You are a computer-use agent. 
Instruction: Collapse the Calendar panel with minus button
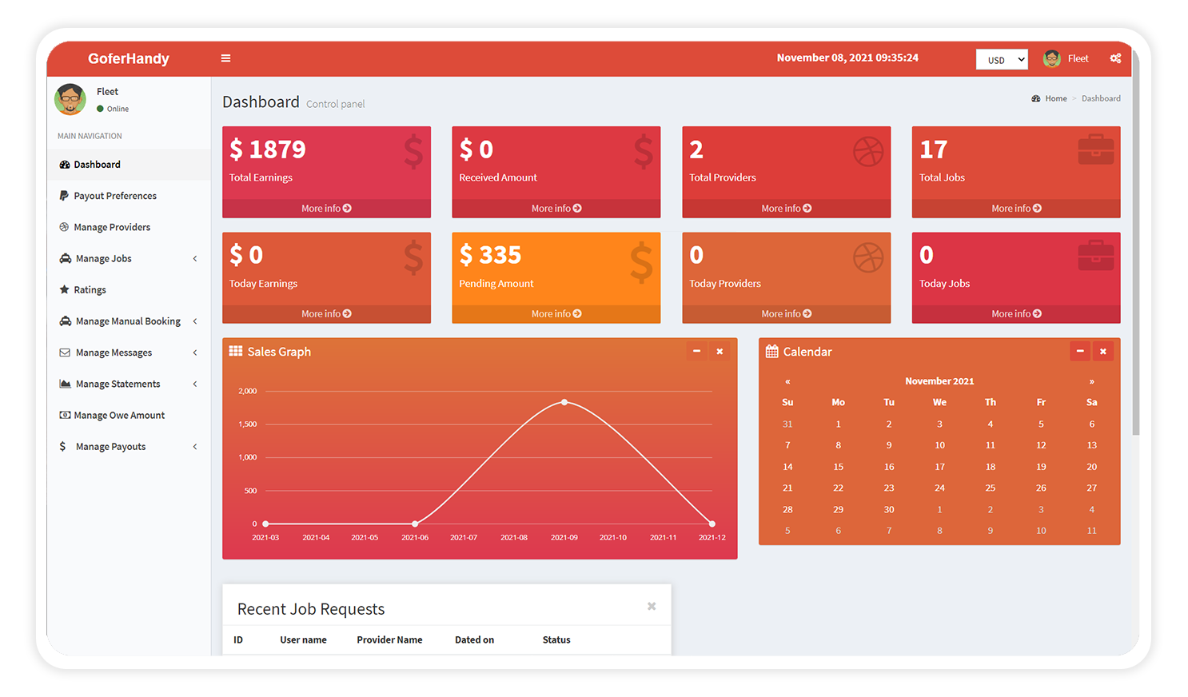pyautogui.click(x=1080, y=351)
